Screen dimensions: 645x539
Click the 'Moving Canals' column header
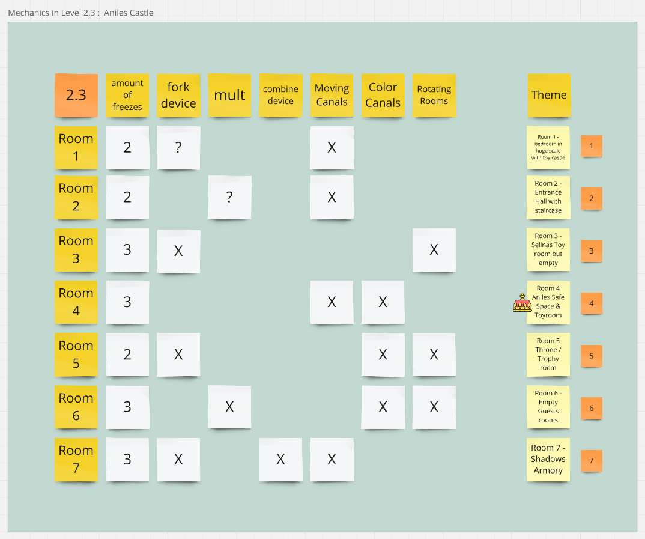pyautogui.click(x=332, y=95)
